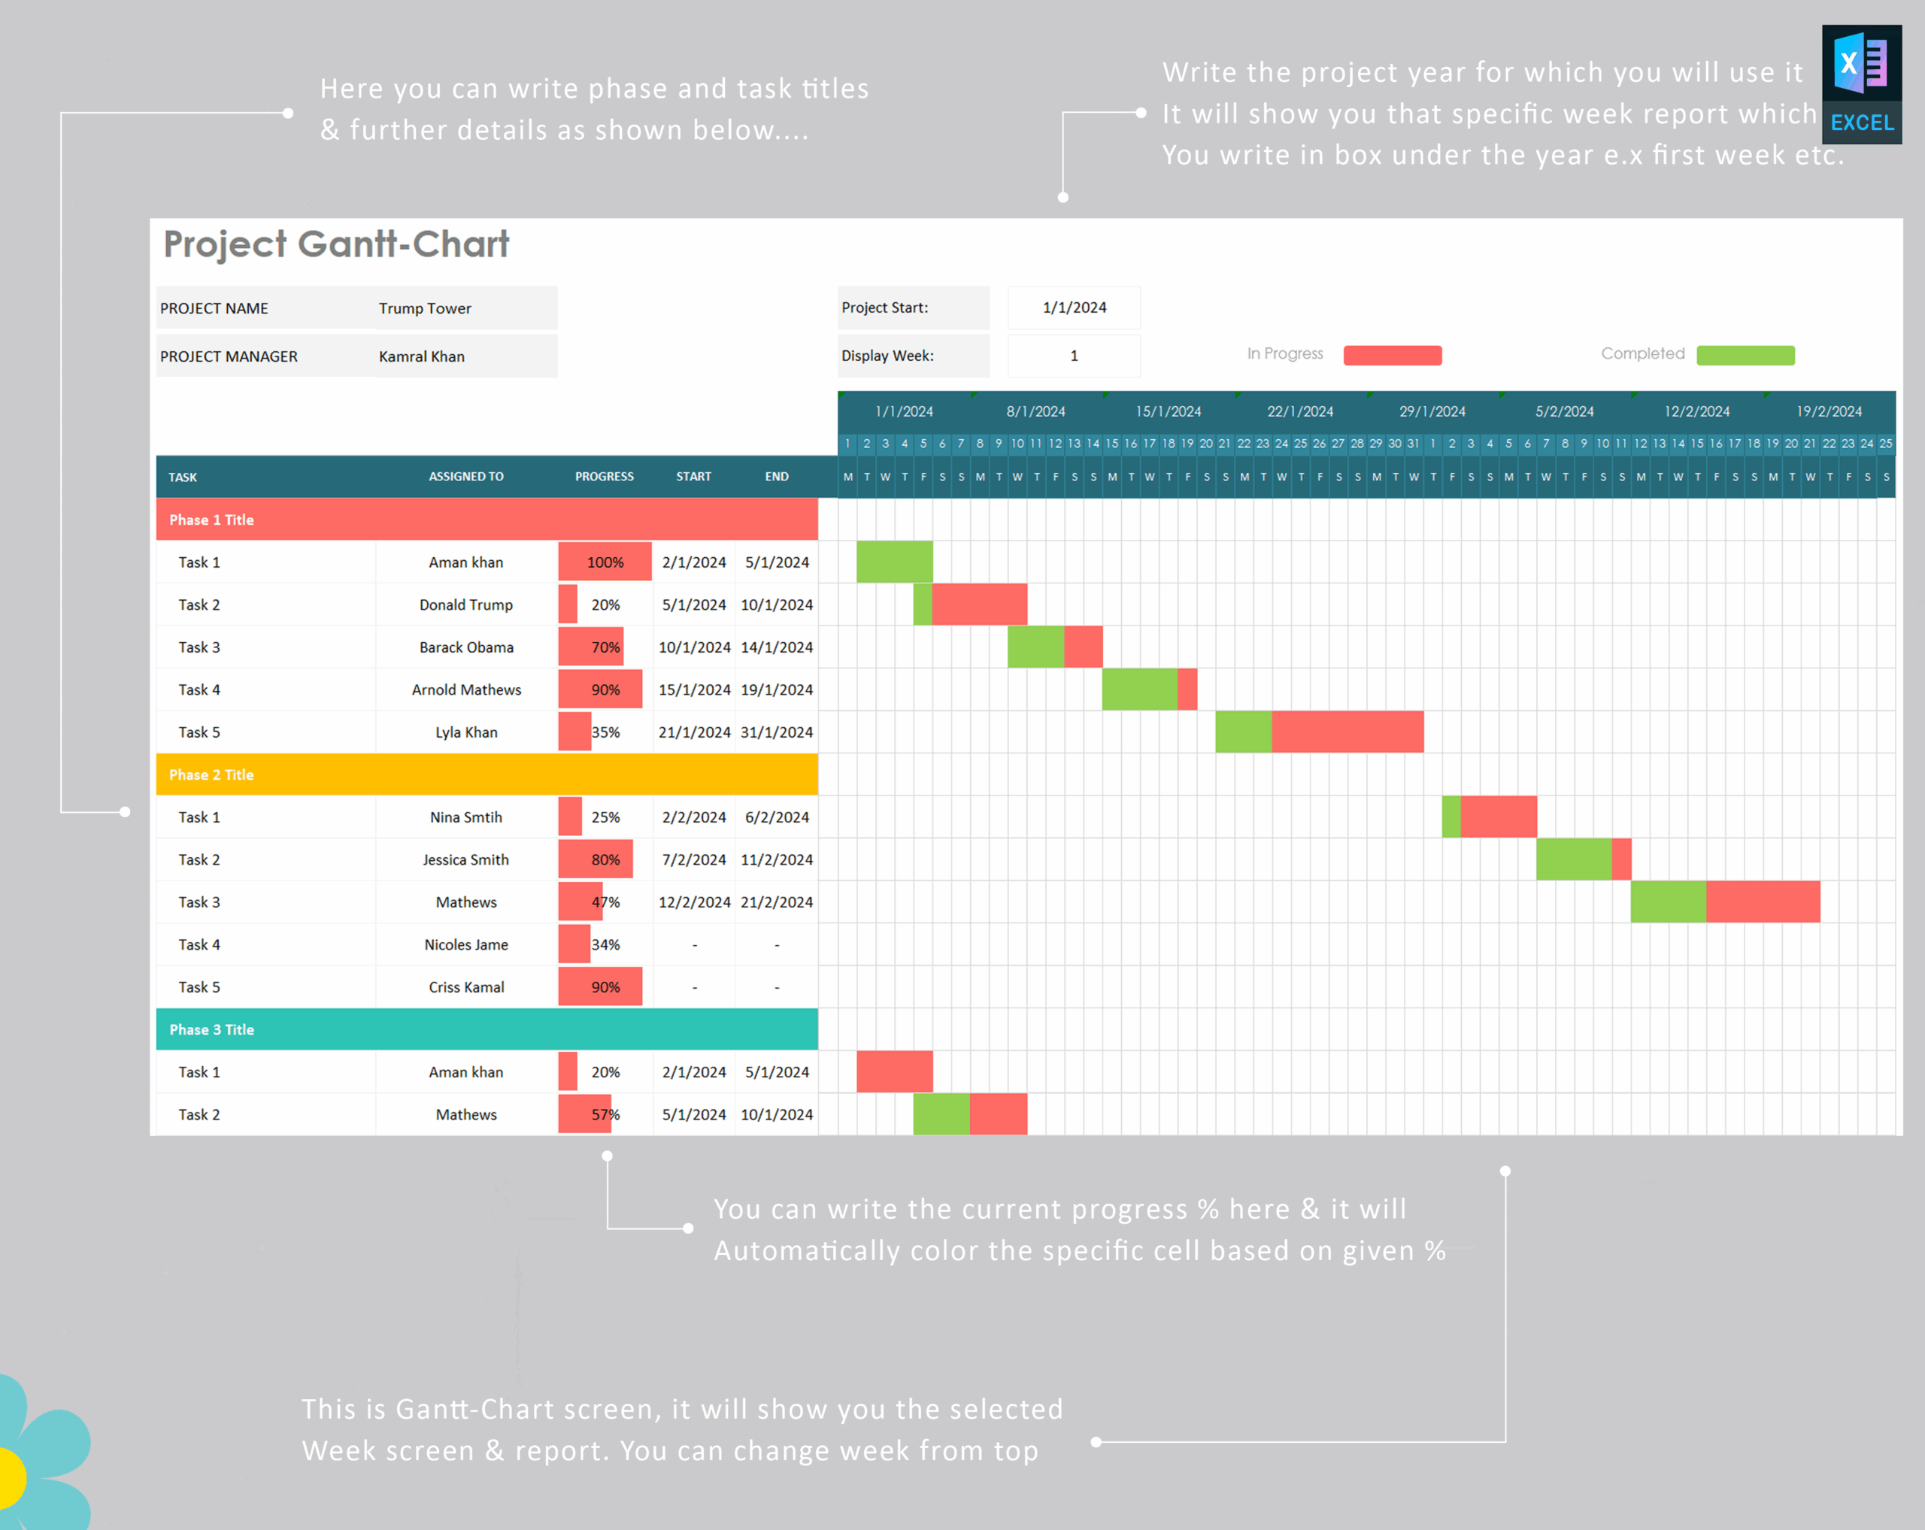Screen dimensions: 1925x1530
Task: Select the Phase 2 Title row
Action: 487,775
